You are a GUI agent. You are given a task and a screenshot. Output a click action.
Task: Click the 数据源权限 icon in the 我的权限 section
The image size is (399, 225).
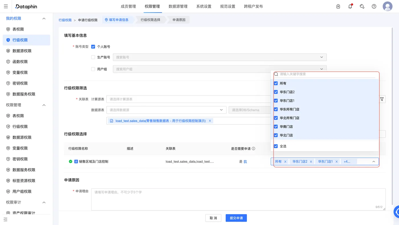[x=8, y=51]
